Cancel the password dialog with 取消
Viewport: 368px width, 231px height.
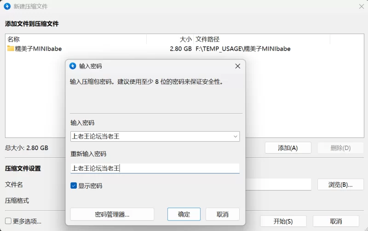(222, 214)
